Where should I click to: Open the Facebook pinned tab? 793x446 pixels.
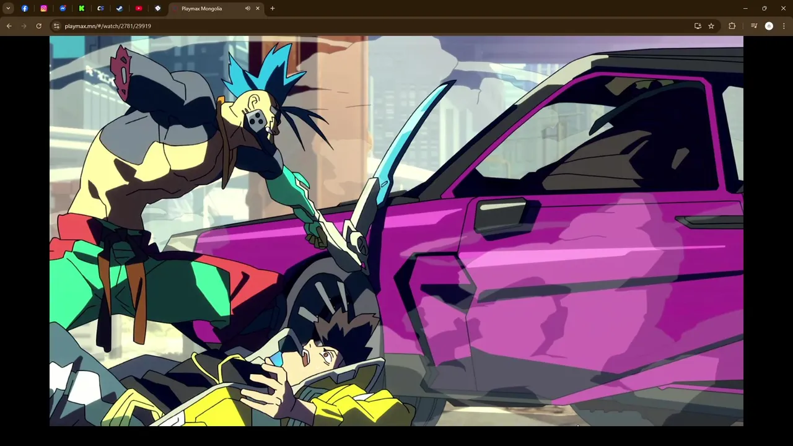(25, 9)
